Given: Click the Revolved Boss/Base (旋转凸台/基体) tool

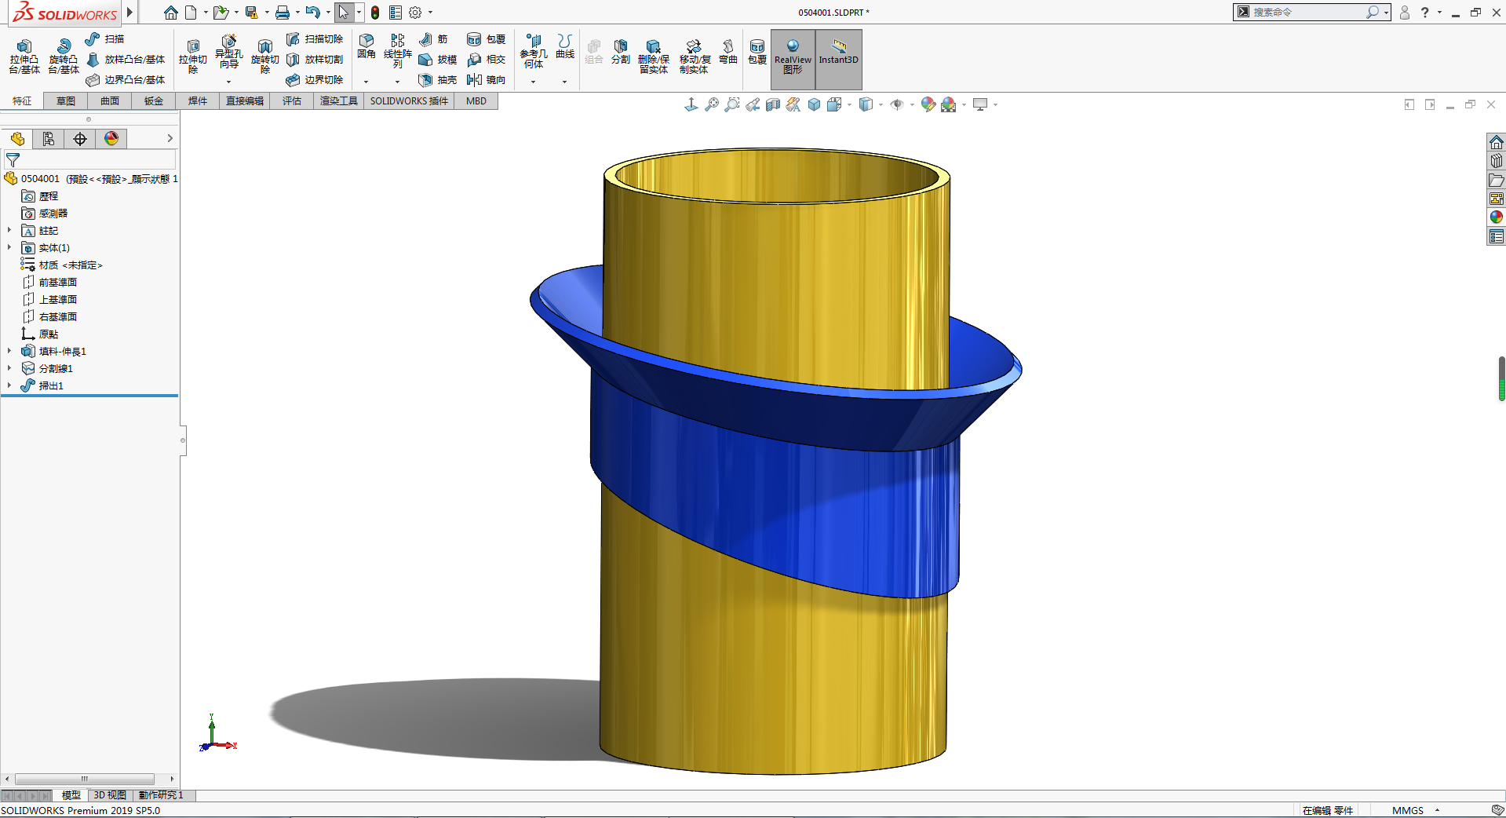Looking at the screenshot, I should [64, 56].
